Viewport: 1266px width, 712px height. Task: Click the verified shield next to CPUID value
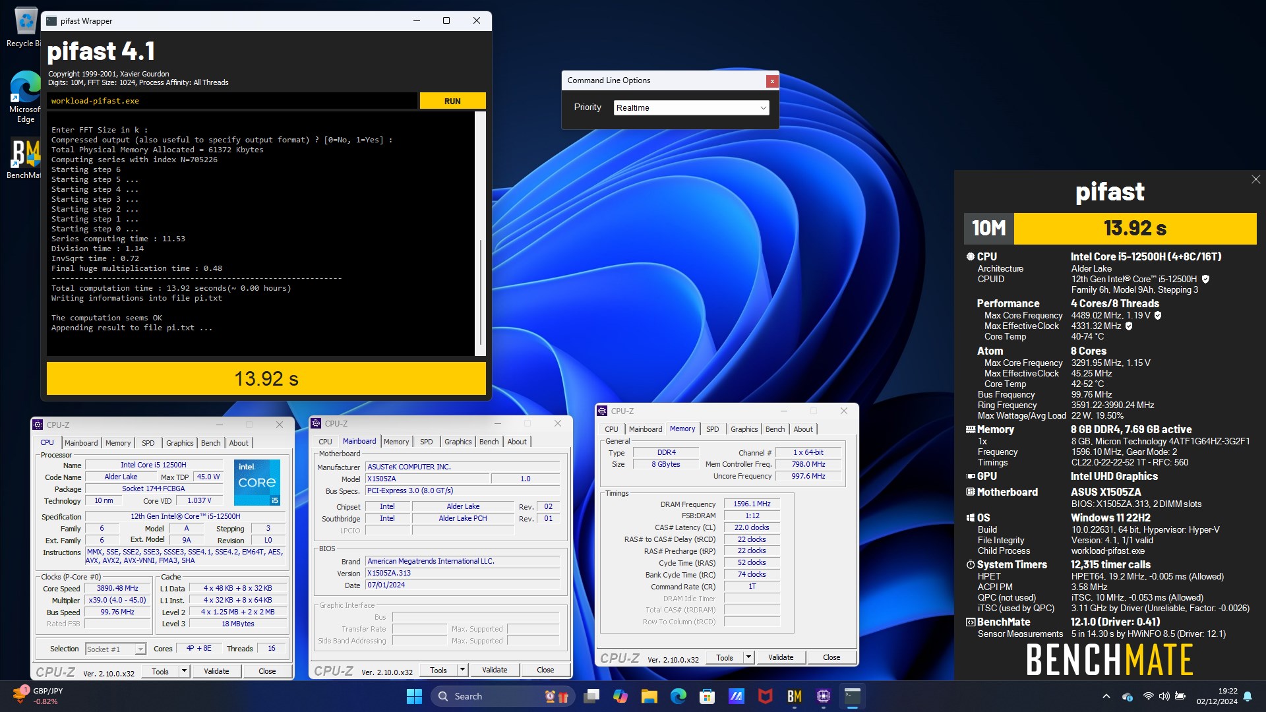point(1205,279)
